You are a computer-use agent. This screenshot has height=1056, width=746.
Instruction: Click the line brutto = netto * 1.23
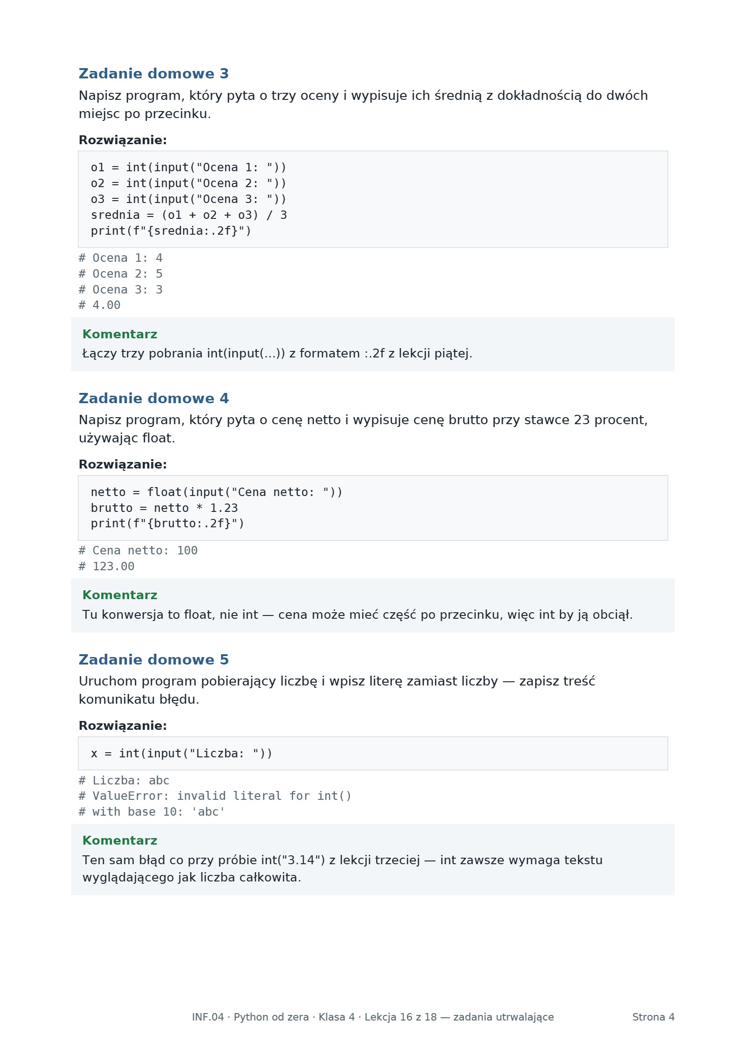pos(164,508)
